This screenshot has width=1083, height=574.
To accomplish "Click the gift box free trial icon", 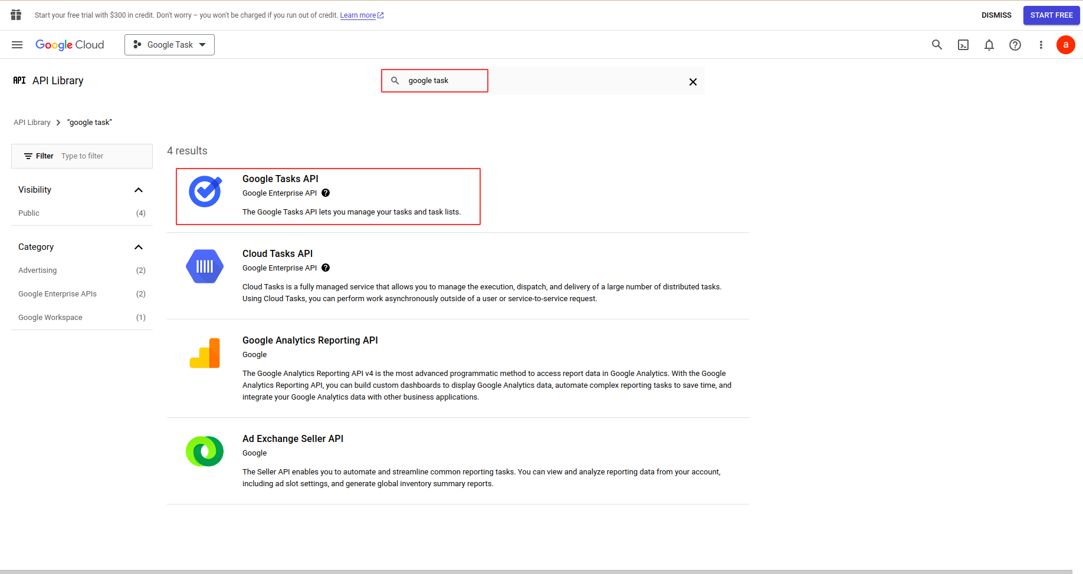I will pos(16,15).
